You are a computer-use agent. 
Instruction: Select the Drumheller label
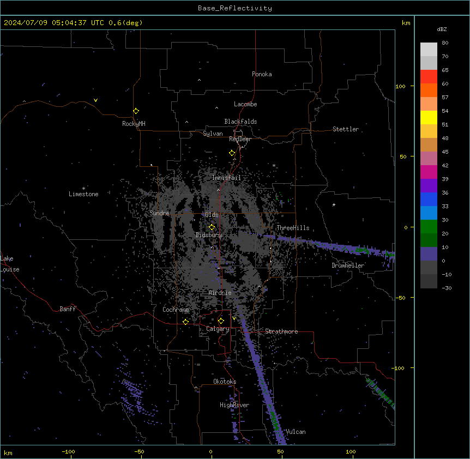348,265
